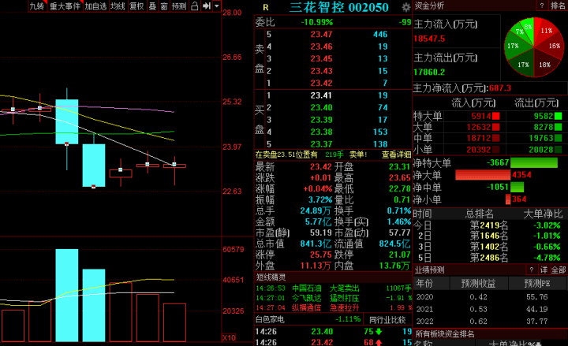Expand the 详 detail view in 业绩预测

543,270
